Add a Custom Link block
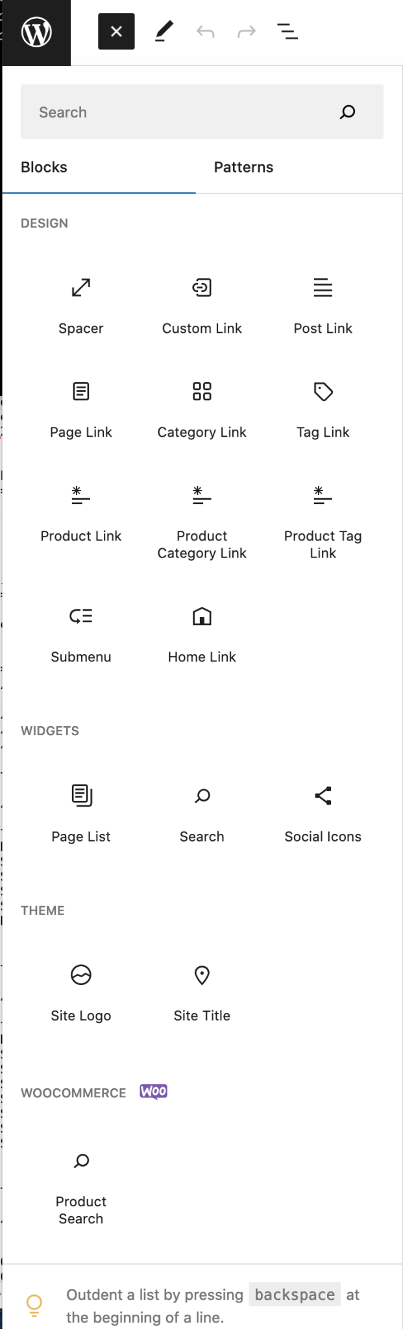Image resolution: width=403 pixels, height=1329 pixels. [x=202, y=305]
